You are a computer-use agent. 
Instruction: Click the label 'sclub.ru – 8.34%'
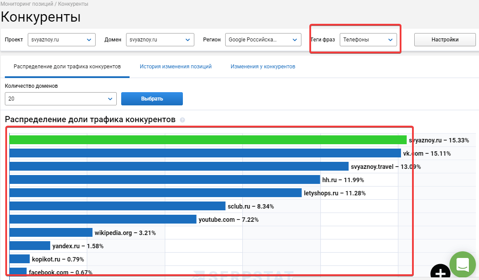[251, 206]
